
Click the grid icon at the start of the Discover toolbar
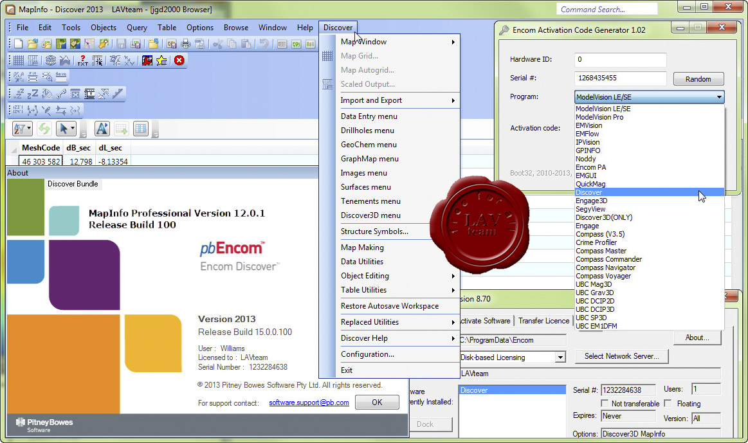click(18, 60)
